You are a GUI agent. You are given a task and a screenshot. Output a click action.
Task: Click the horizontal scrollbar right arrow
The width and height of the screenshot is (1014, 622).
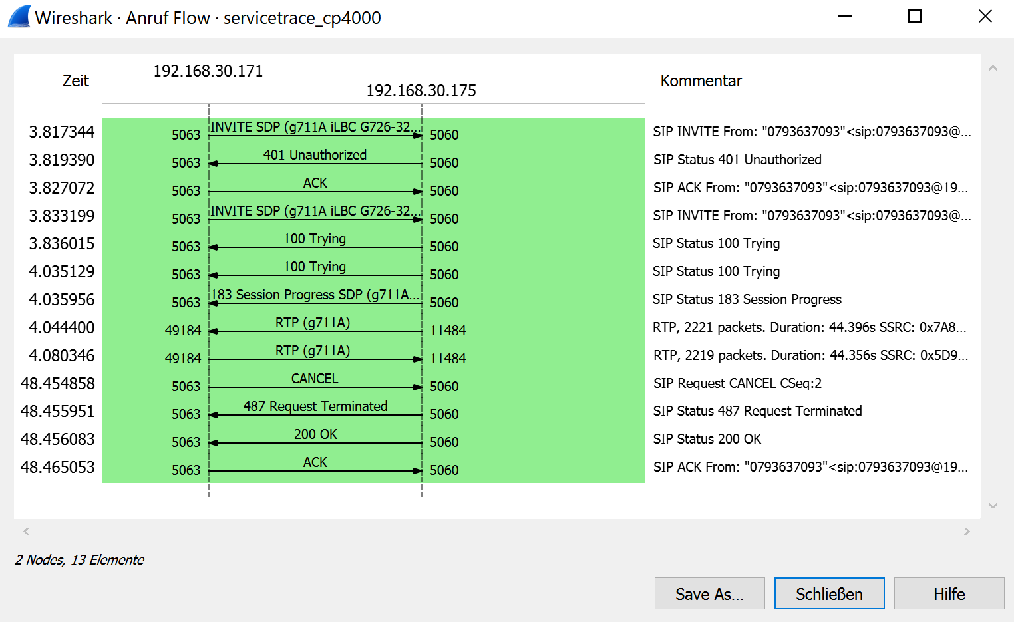967,531
